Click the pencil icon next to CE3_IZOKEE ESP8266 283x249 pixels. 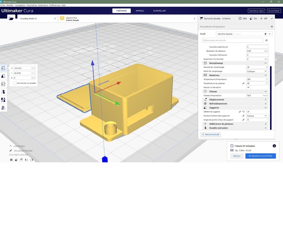point(11,151)
